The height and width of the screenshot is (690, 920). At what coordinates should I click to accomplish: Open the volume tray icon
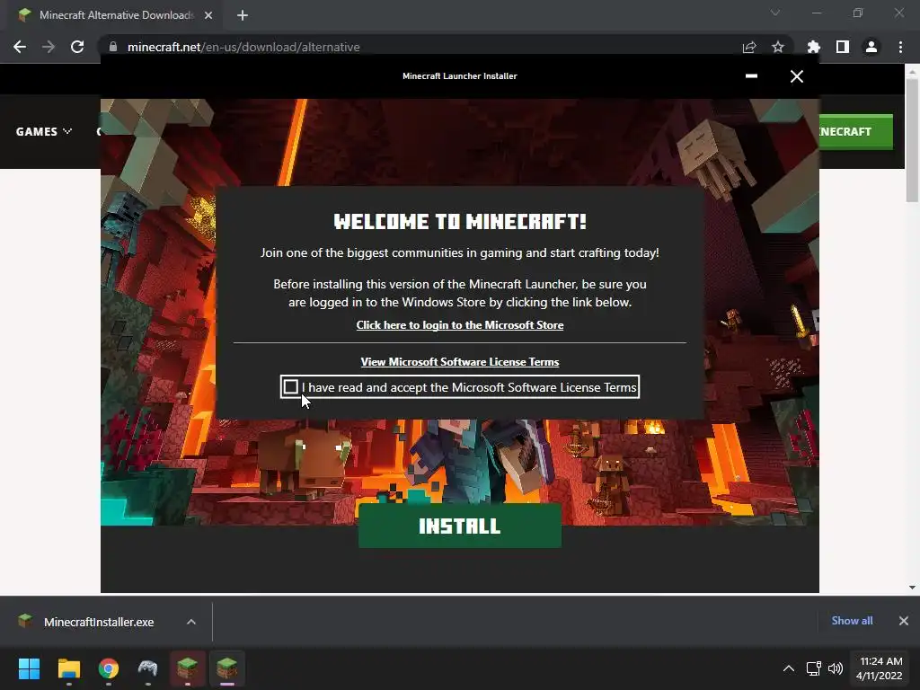pos(835,668)
